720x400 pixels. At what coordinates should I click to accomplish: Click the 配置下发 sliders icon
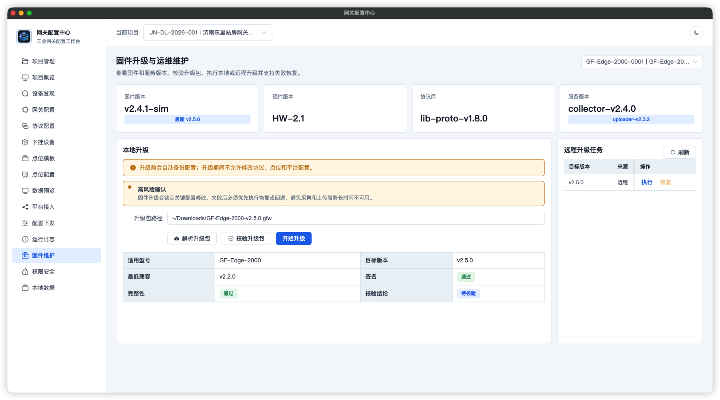pyautogui.click(x=25, y=223)
